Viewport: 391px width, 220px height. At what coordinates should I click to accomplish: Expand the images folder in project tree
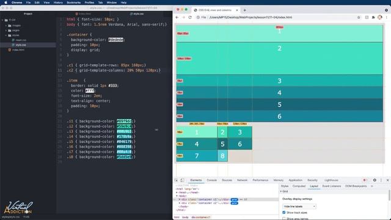pos(6,26)
